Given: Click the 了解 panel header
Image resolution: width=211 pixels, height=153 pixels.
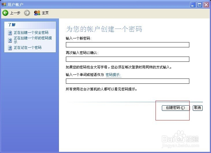Looking at the screenshot, I should click(30, 25).
